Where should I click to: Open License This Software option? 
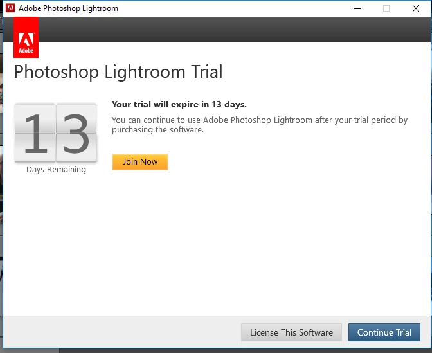click(291, 332)
